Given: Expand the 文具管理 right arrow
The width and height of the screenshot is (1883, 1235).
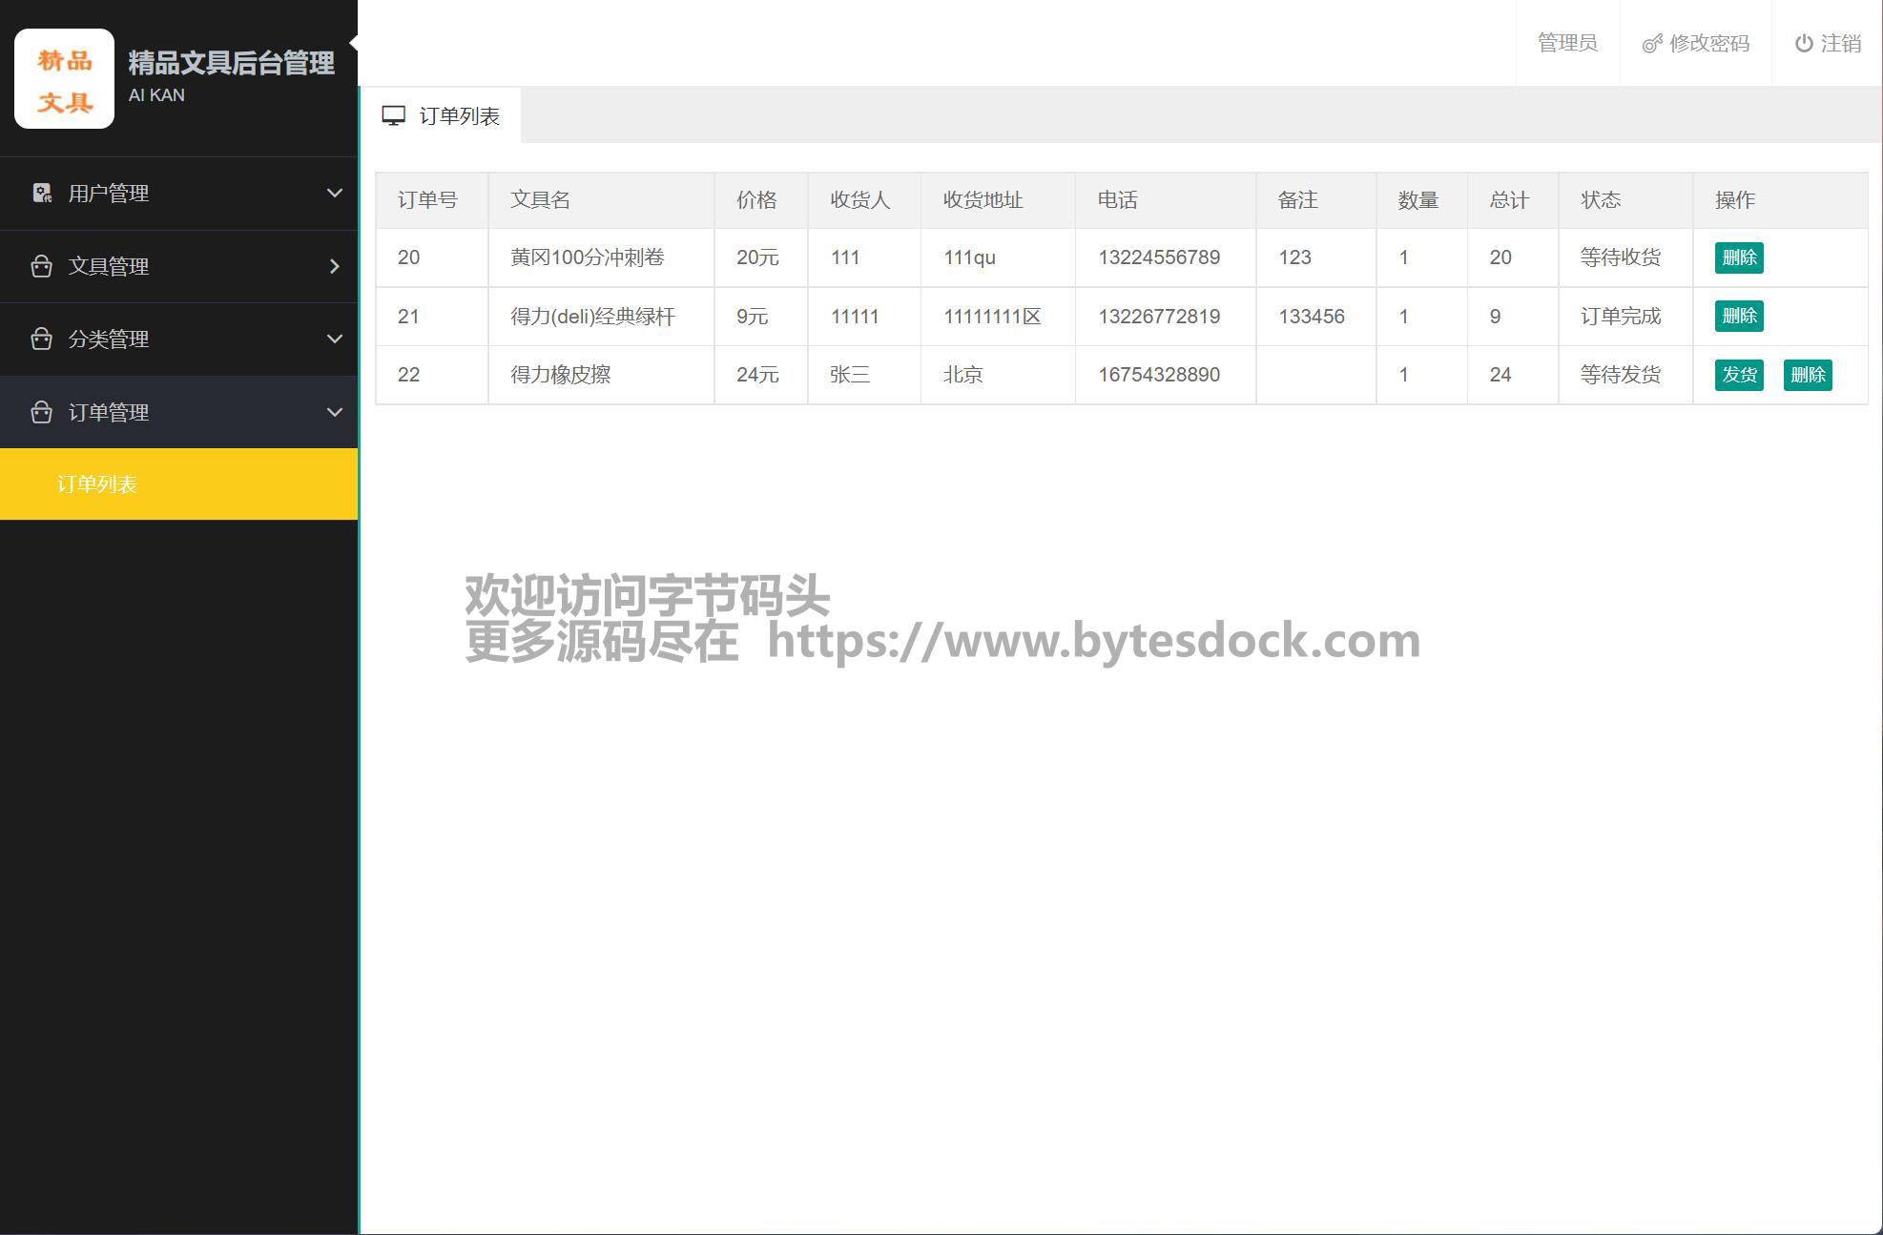Looking at the screenshot, I should (x=334, y=266).
